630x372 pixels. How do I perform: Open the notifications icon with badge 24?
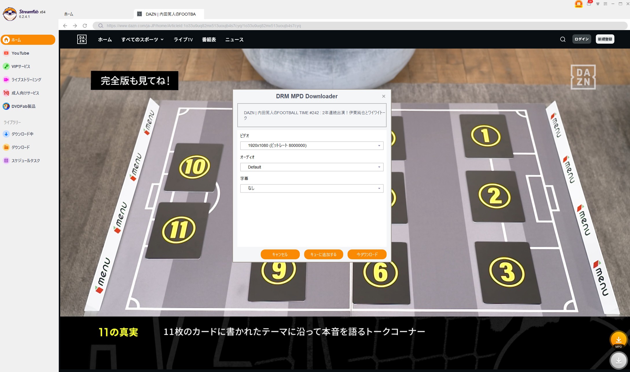click(x=589, y=4)
